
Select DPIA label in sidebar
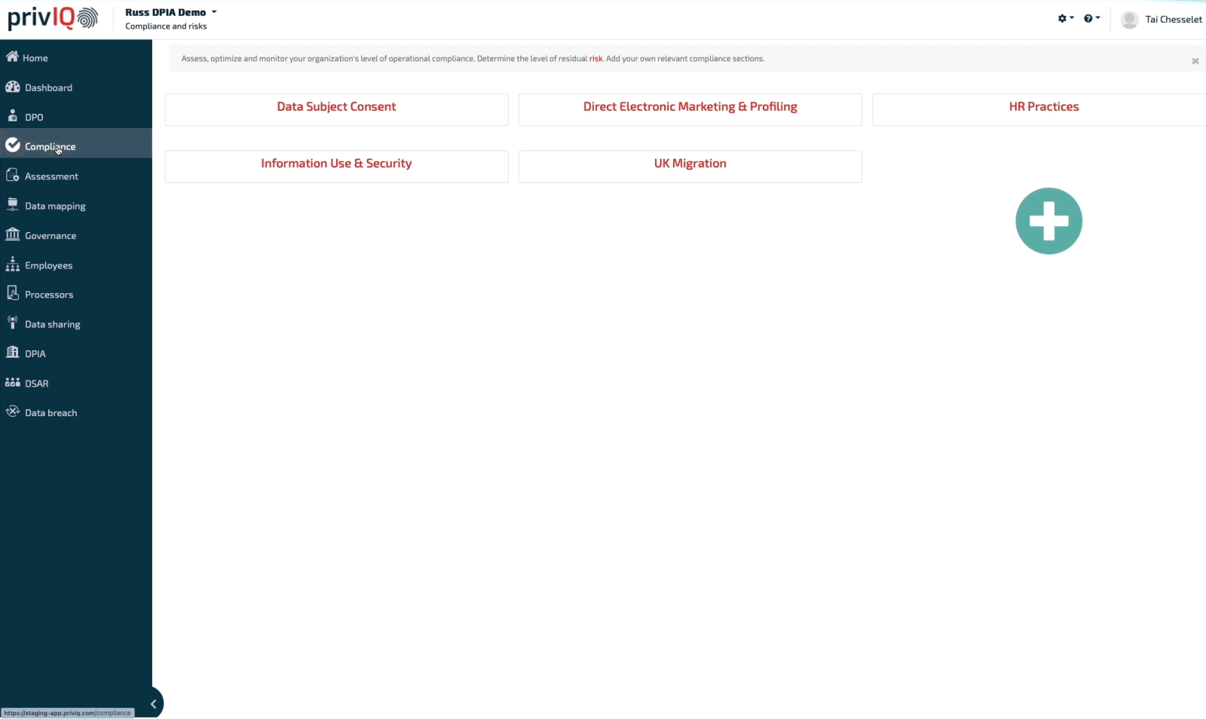point(35,353)
